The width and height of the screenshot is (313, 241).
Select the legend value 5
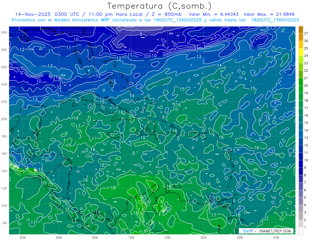pyautogui.click(x=305, y=198)
